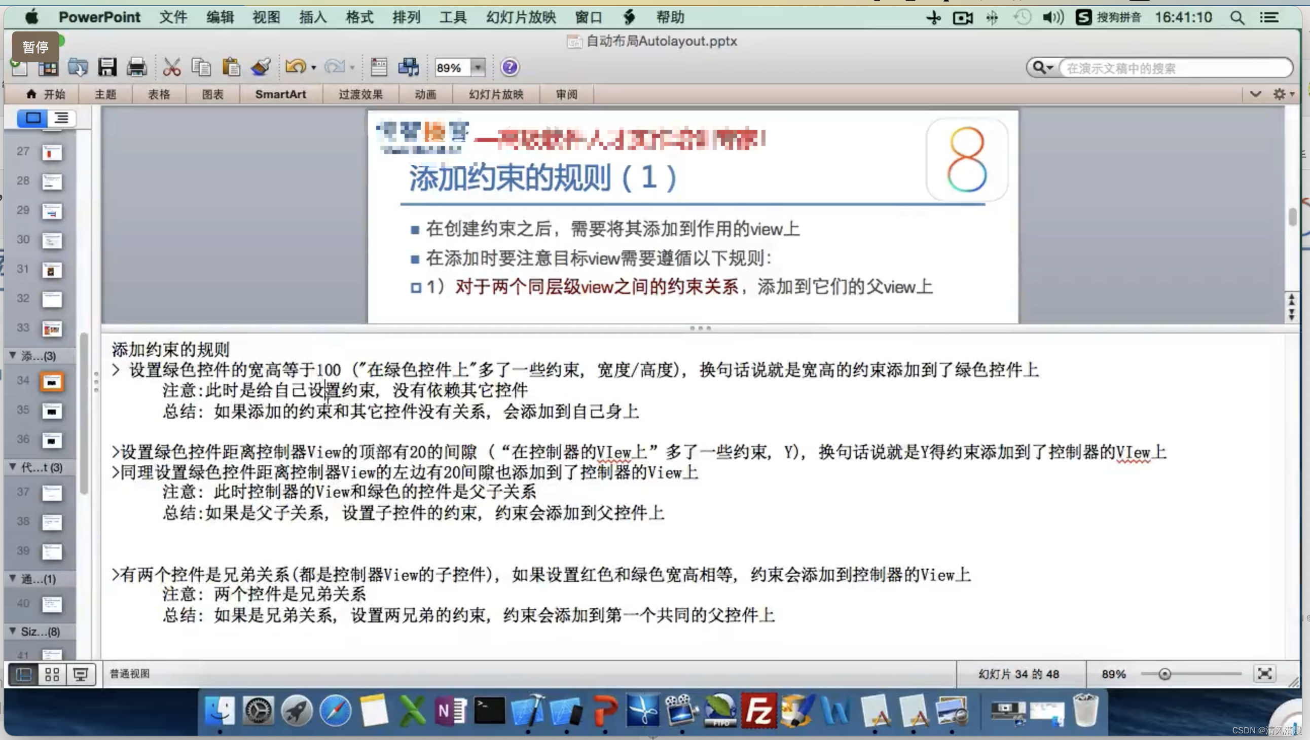
Task: Click the Paste clipboard icon
Action: coord(231,67)
